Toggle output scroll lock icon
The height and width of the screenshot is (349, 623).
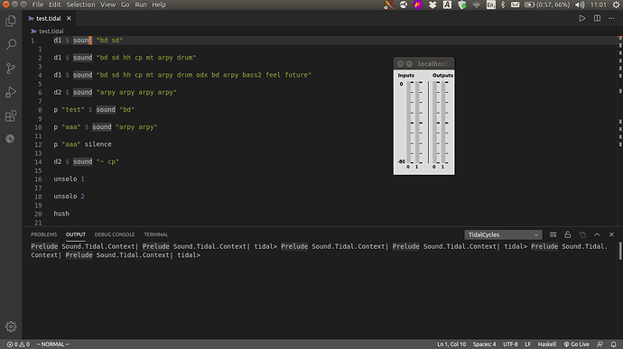[567, 234]
